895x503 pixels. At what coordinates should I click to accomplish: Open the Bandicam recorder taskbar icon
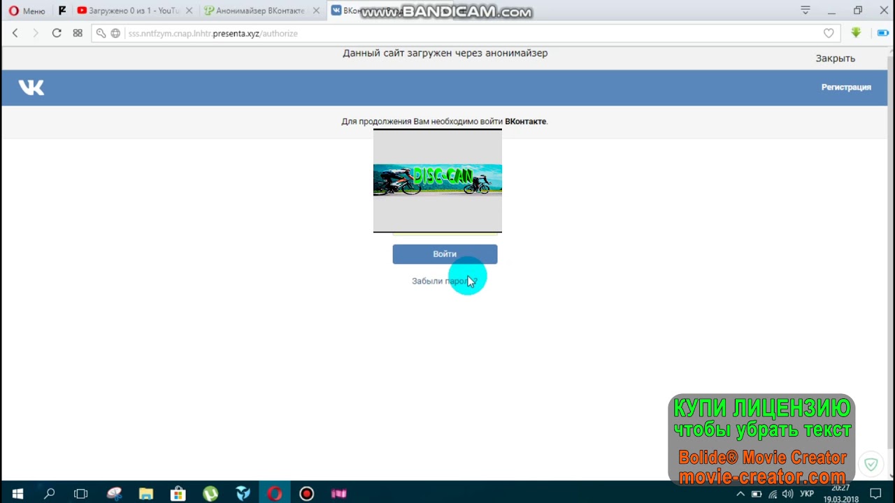click(307, 493)
